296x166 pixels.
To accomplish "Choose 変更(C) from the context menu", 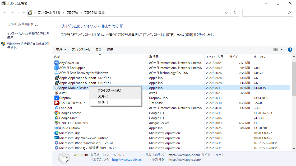I will [103, 96].
